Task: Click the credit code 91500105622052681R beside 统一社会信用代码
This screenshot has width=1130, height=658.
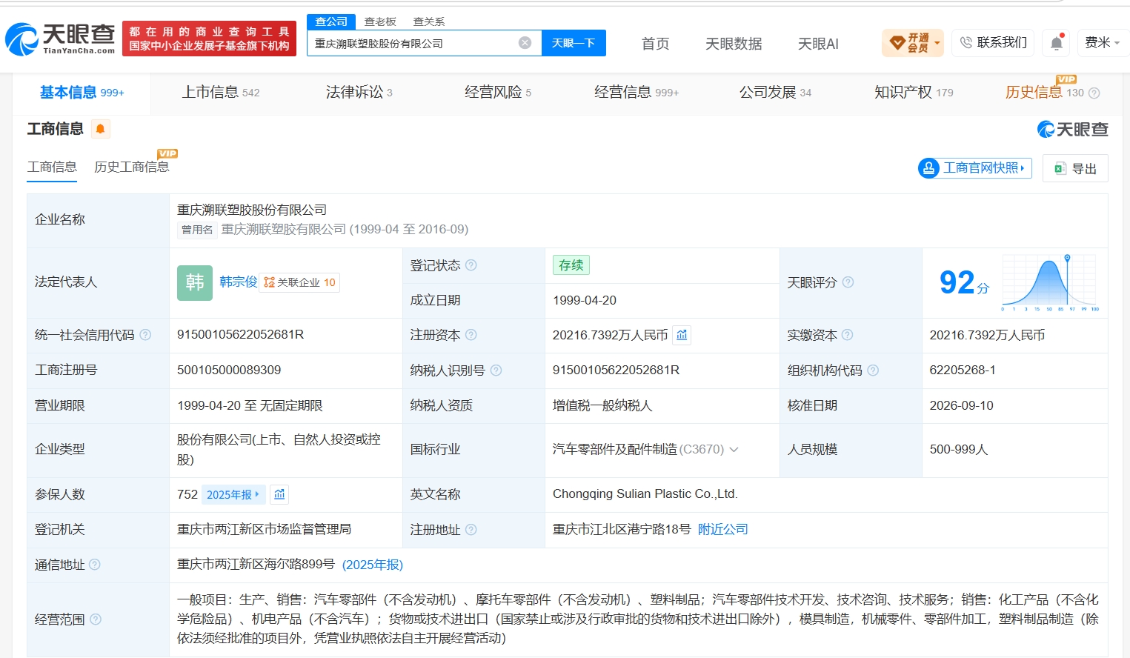Action: [x=241, y=334]
